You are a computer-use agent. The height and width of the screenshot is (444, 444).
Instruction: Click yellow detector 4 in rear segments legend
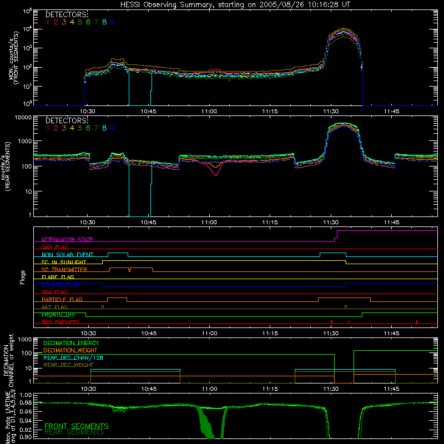click(72, 128)
